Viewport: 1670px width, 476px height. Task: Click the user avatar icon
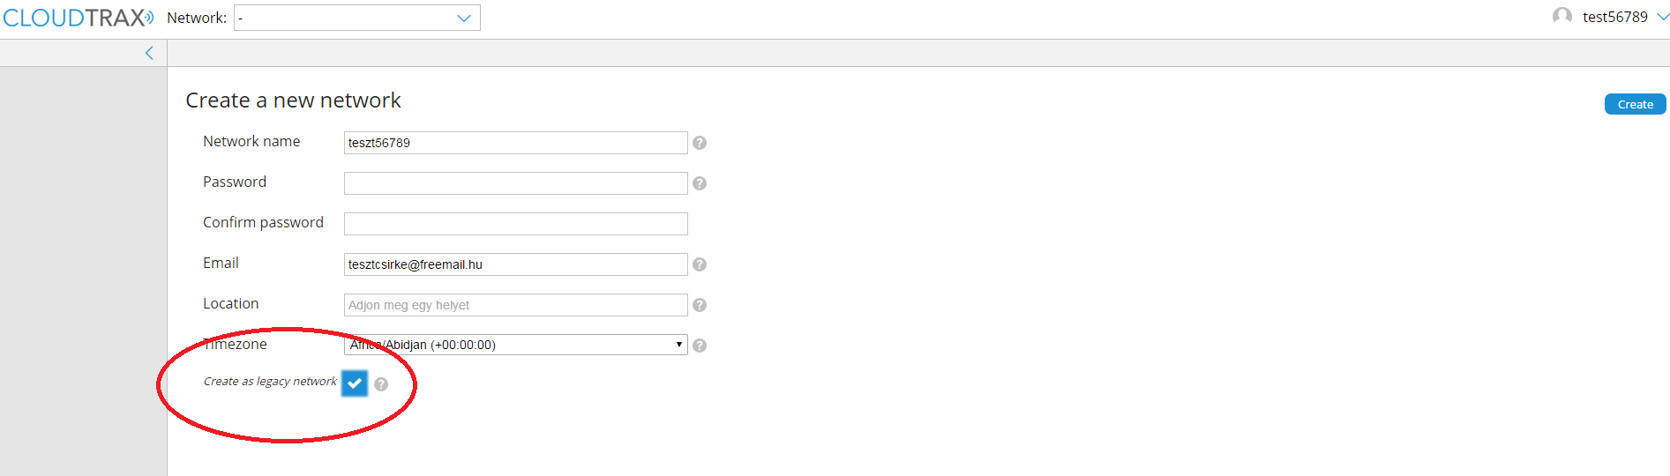click(x=1562, y=17)
